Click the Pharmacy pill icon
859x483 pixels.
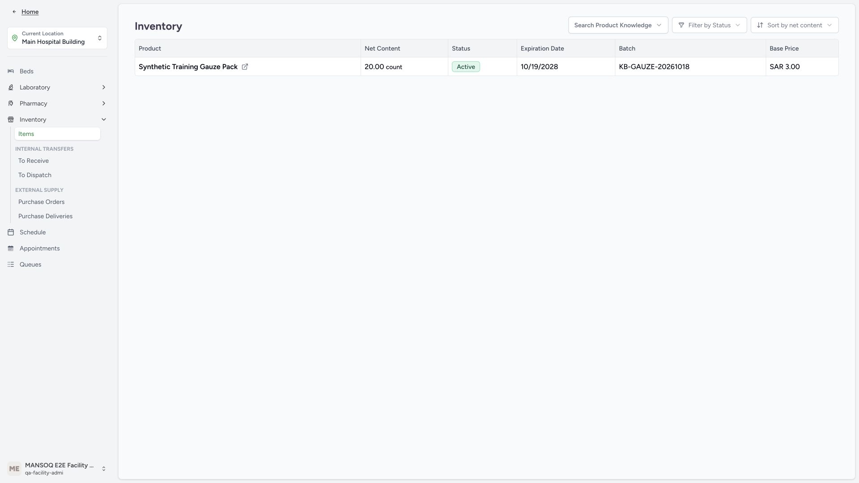click(11, 103)
